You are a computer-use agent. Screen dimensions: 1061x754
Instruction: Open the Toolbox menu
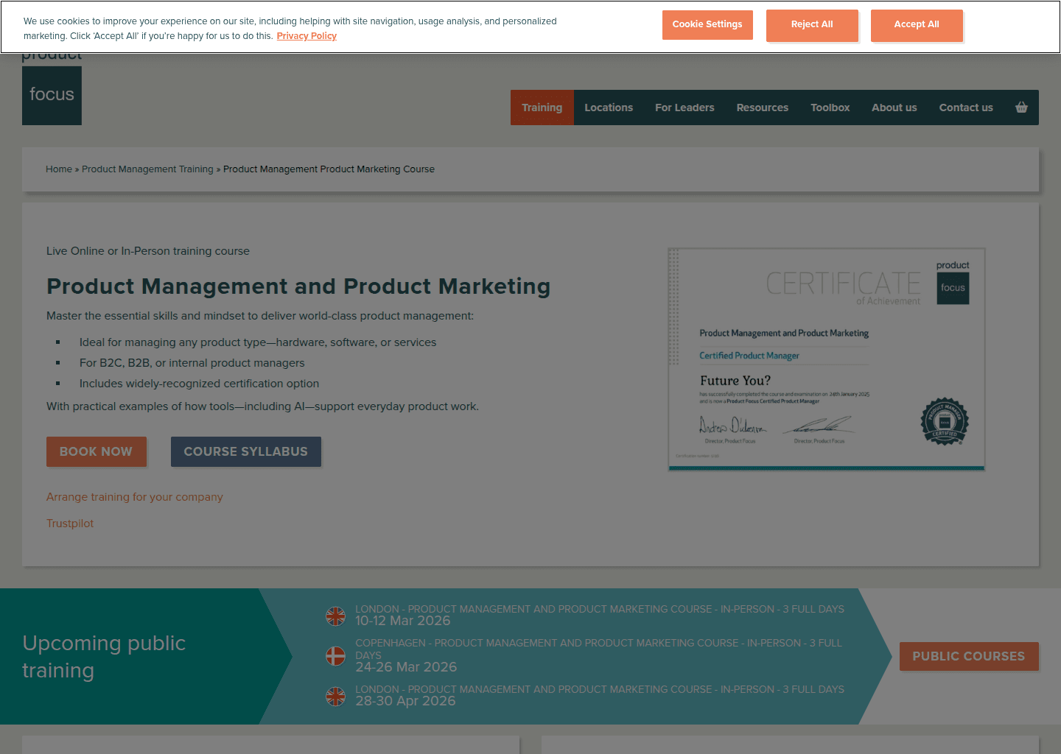(x=830, y=108)
